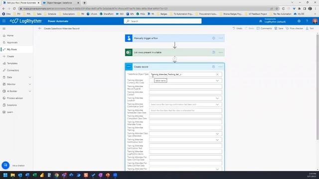
Task: Open the SharePoint bookmark
Action: click(106, 14)
